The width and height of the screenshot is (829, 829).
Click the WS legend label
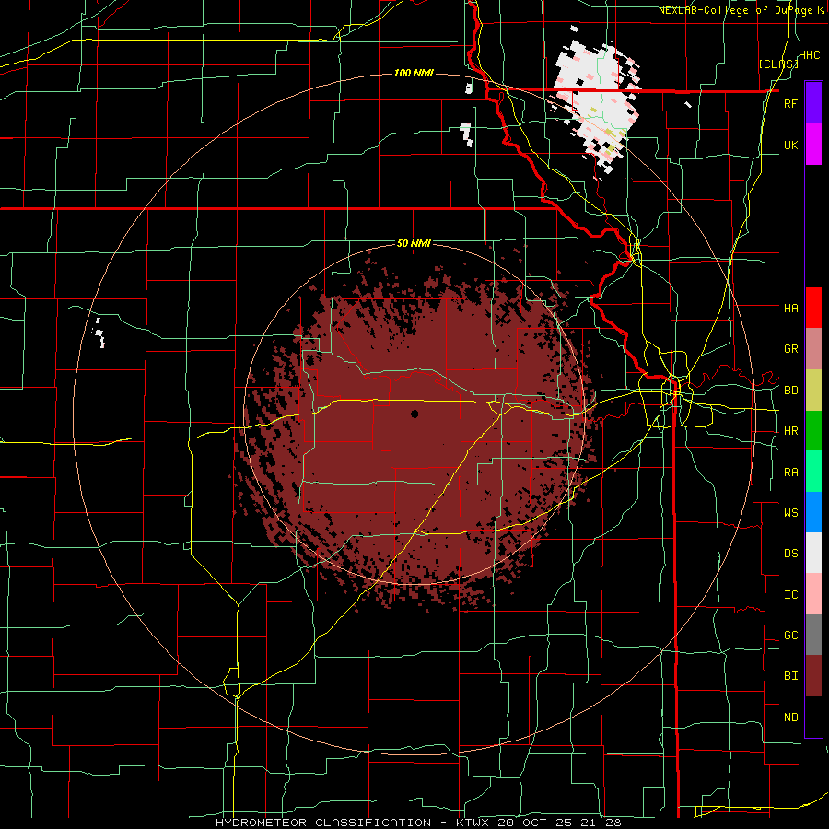click(x=790, y=513)
